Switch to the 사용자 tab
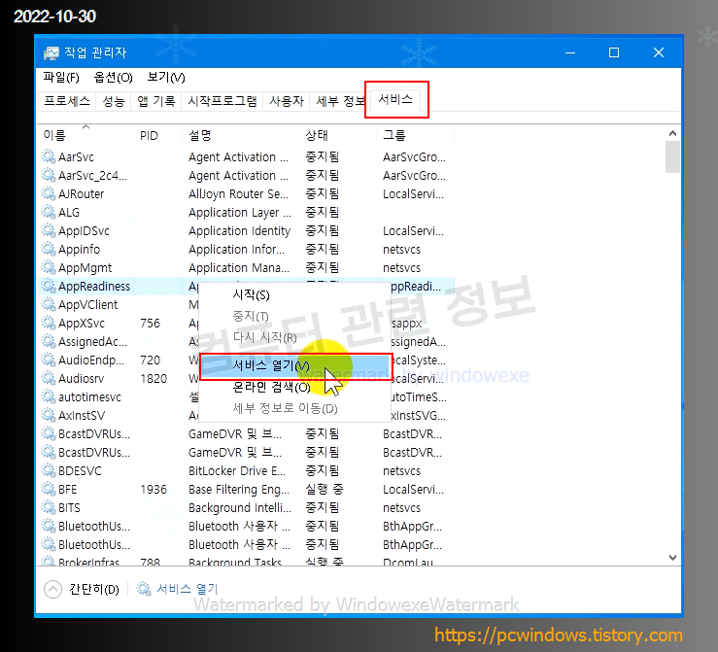Image resolution: width=718 pixels, height=652 pixels. (x=287, y=101)
